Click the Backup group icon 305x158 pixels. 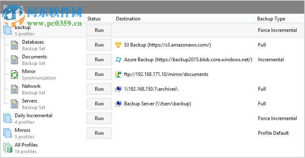pos(8,30)
